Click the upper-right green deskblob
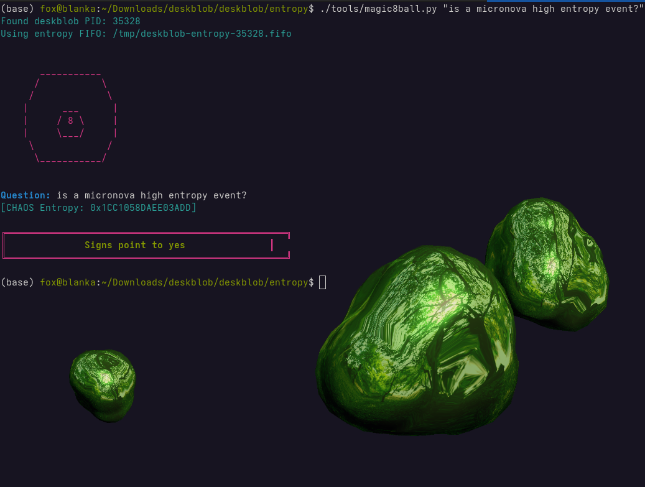645x487 pixels. click(547, 261)
